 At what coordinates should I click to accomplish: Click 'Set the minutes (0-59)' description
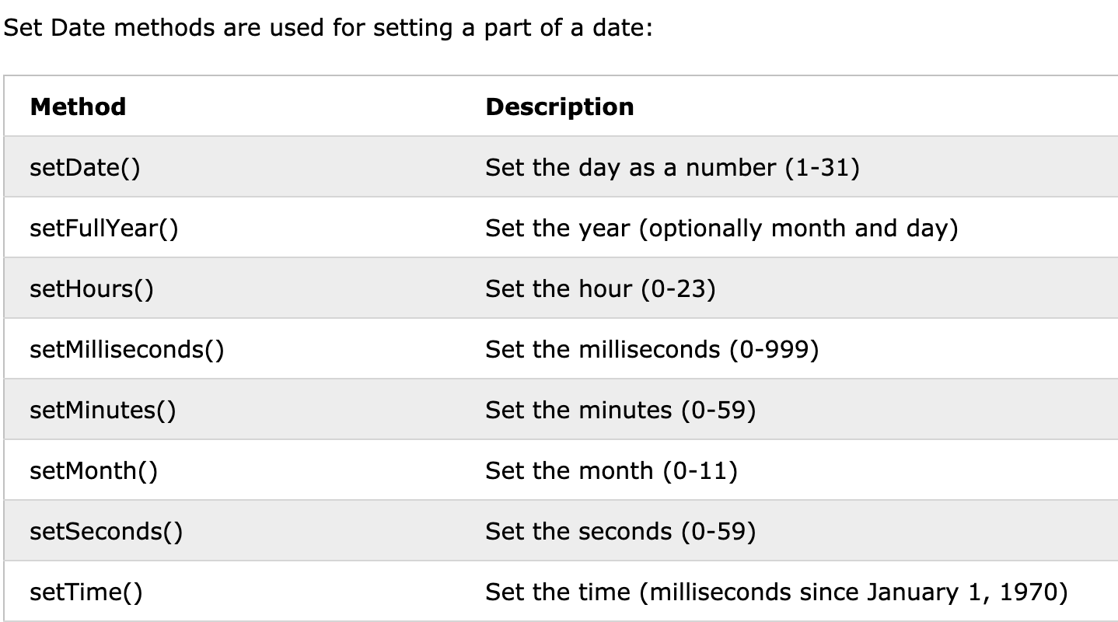pyautogui.click(x=620, y=410)
